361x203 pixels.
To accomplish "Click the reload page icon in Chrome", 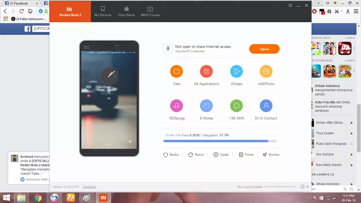I will tap(22, 11).
